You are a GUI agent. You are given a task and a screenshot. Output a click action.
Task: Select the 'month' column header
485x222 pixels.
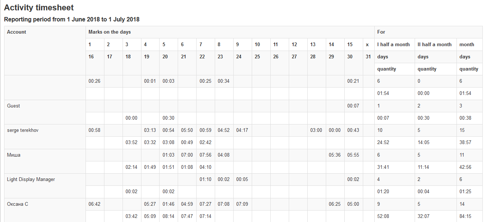tap(466, 45)
